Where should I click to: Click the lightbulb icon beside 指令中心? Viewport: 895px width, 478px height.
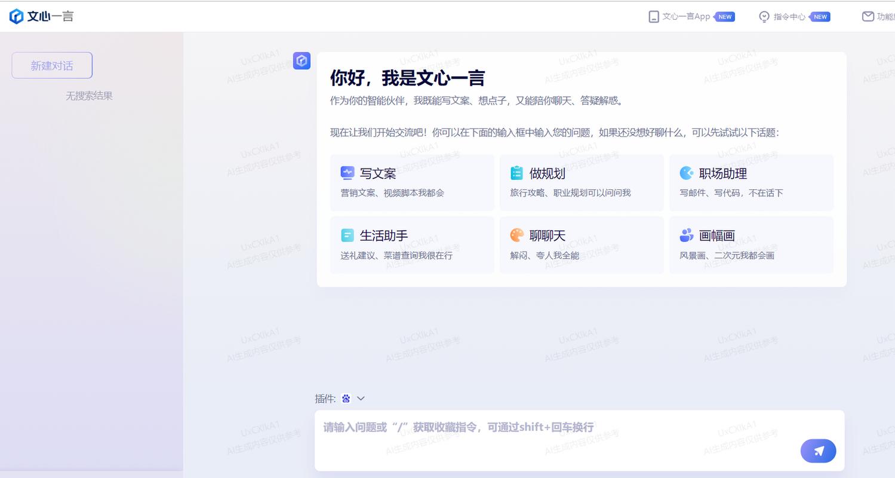(x=764, y=17)
